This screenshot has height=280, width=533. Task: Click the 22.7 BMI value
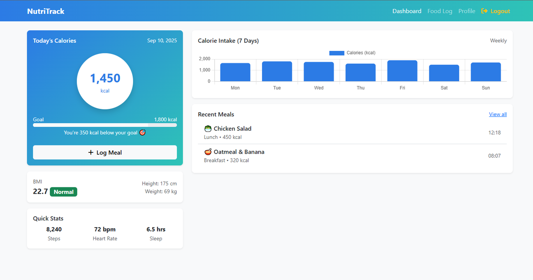(x=40, y=191)
